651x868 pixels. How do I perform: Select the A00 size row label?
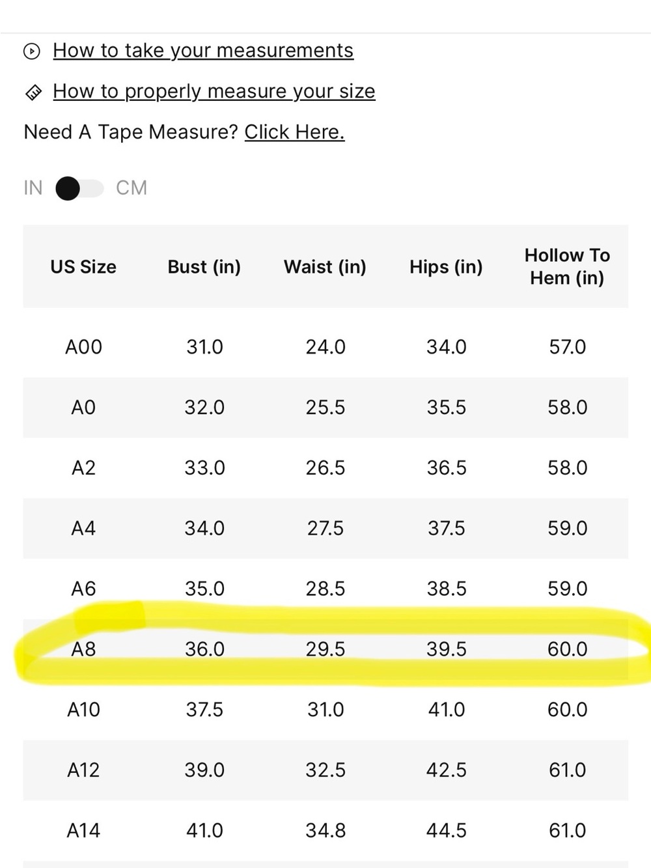click(x=83, y=347)
